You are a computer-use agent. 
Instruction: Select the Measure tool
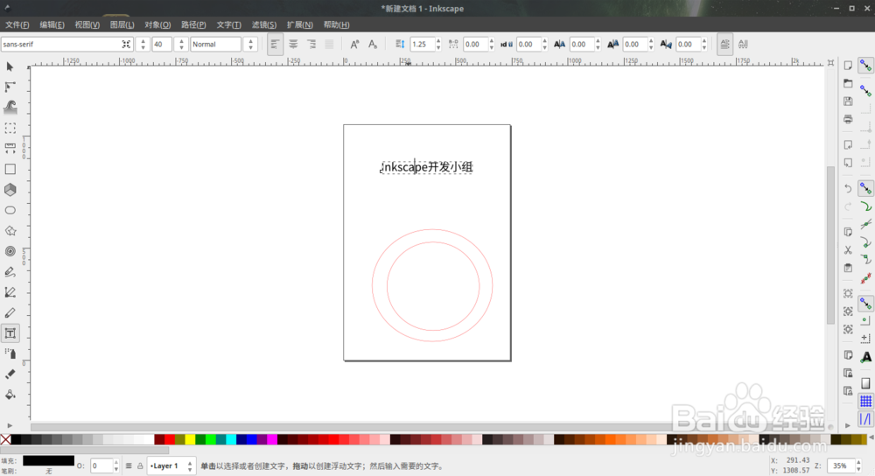[x=10, y=149]
